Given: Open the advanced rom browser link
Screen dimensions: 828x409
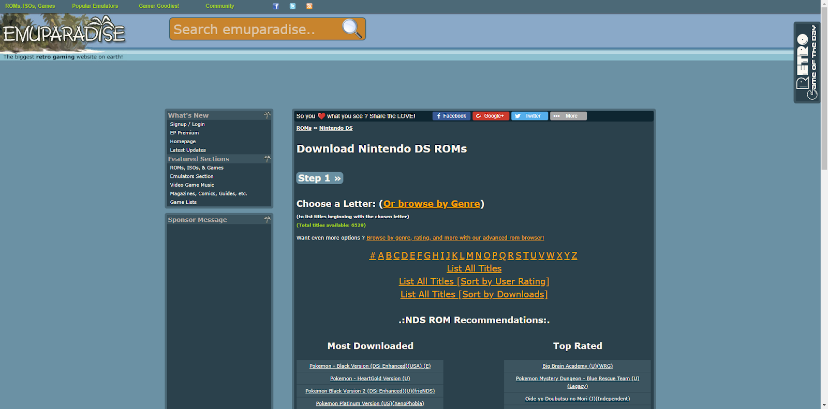Looking at the screenshot, I should click(455, 238).
